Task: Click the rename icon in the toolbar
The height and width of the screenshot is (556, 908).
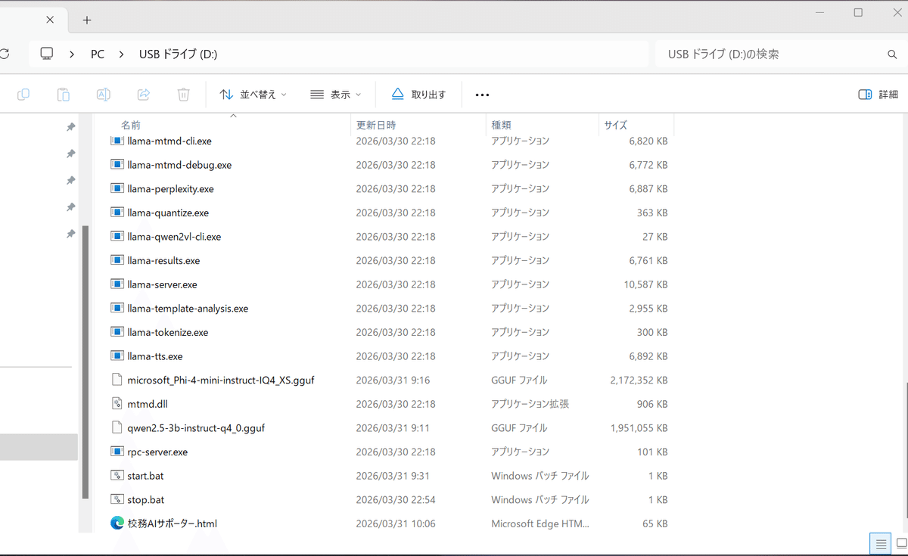Action: click(103, 95)
